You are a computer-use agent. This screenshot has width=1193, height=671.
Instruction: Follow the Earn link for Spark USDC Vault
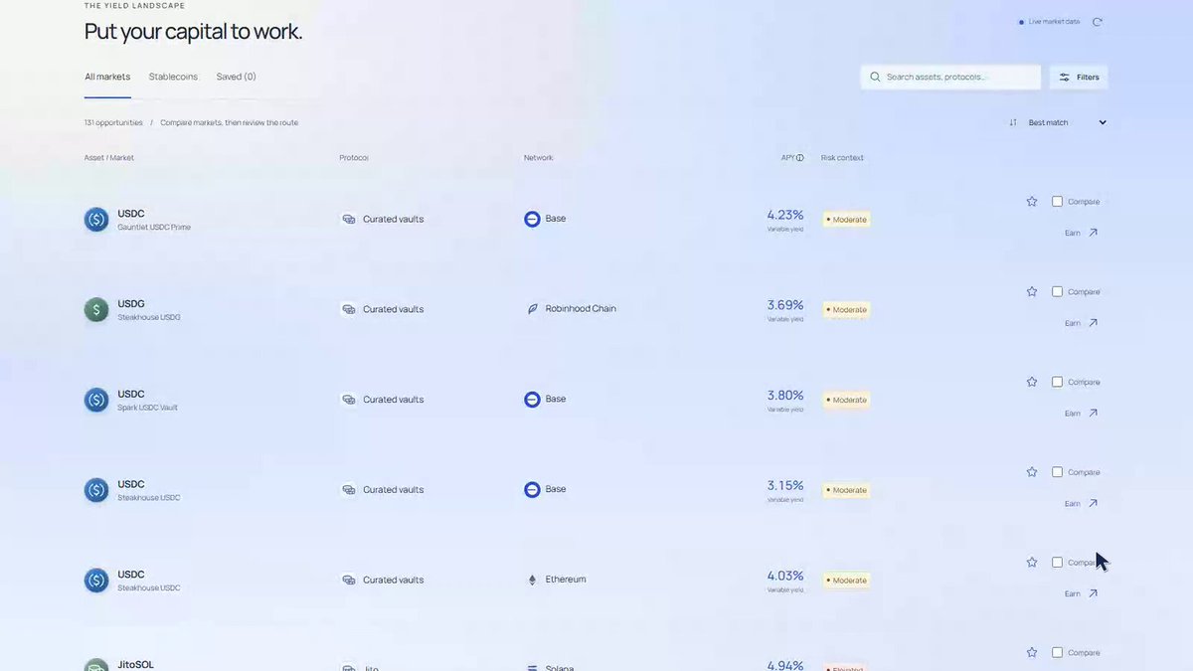coord(1082,414)
